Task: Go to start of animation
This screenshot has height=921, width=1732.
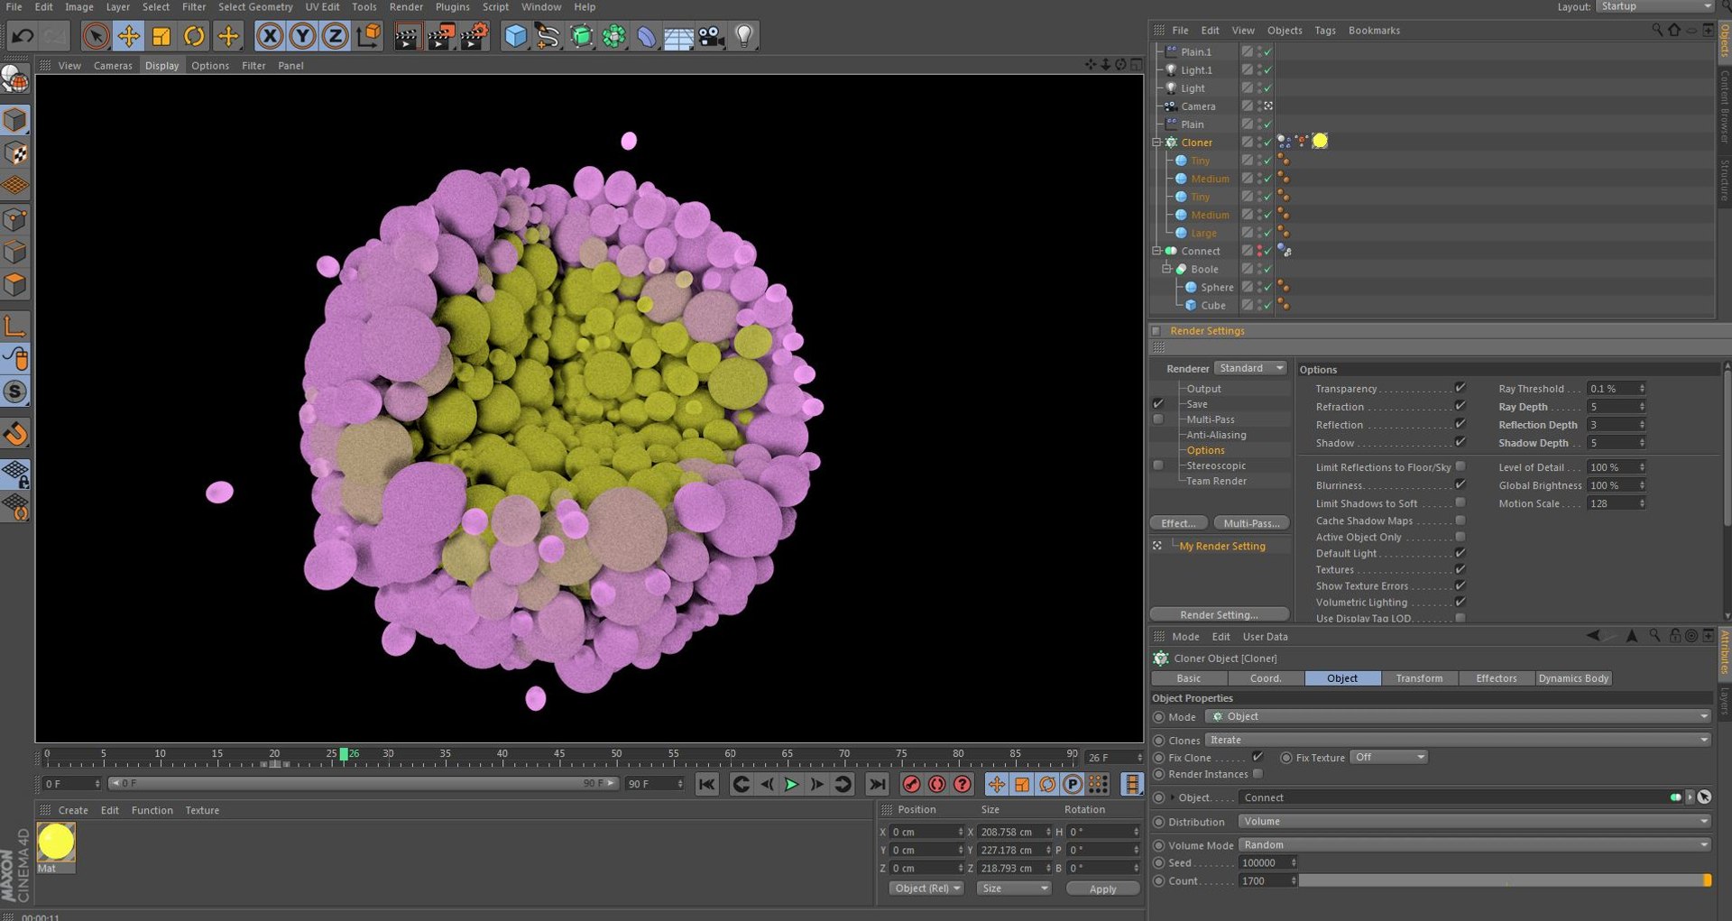Action: [706, 784]
